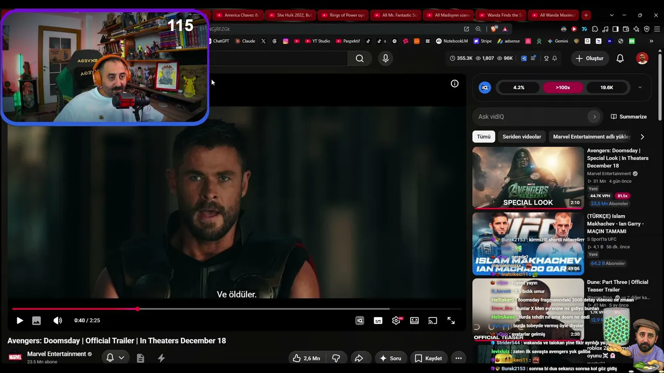
Task: Switch to She Hulk 2022 browser tab
Action: (x=290, y=15)
